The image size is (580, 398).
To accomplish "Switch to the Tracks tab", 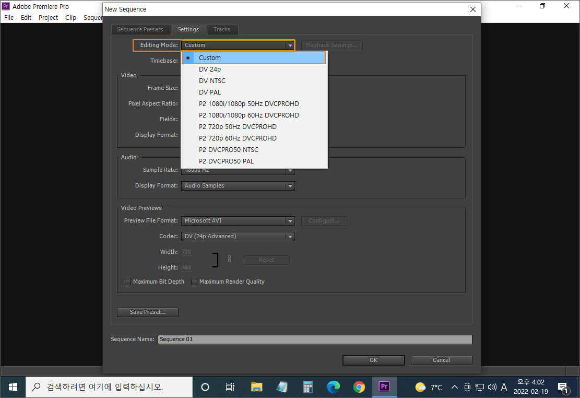I will coord(222,29).
